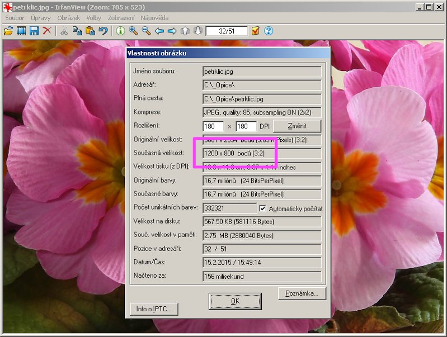This screenshot has width=447, height=337.
Task: Click the Info o IPTC... button
Action: (x=154, y=309)
